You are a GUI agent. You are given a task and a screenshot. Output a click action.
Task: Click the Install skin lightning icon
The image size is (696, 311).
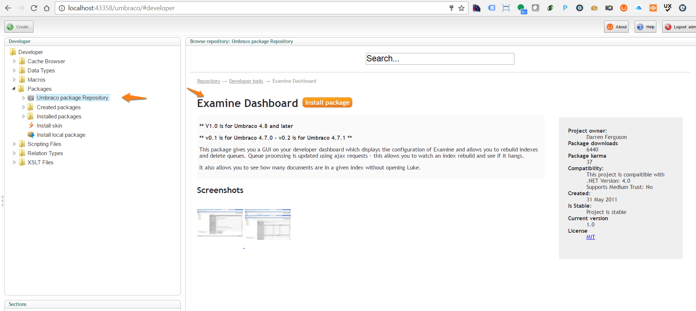(x=31, y=125)
